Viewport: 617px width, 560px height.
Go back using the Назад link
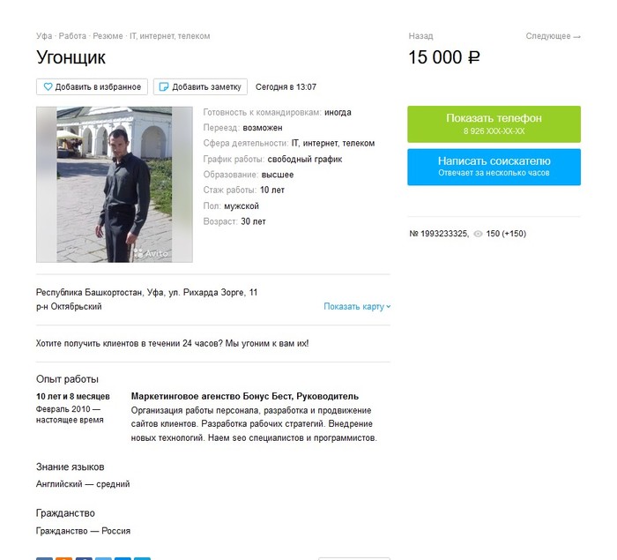click(x=420, y=36)
